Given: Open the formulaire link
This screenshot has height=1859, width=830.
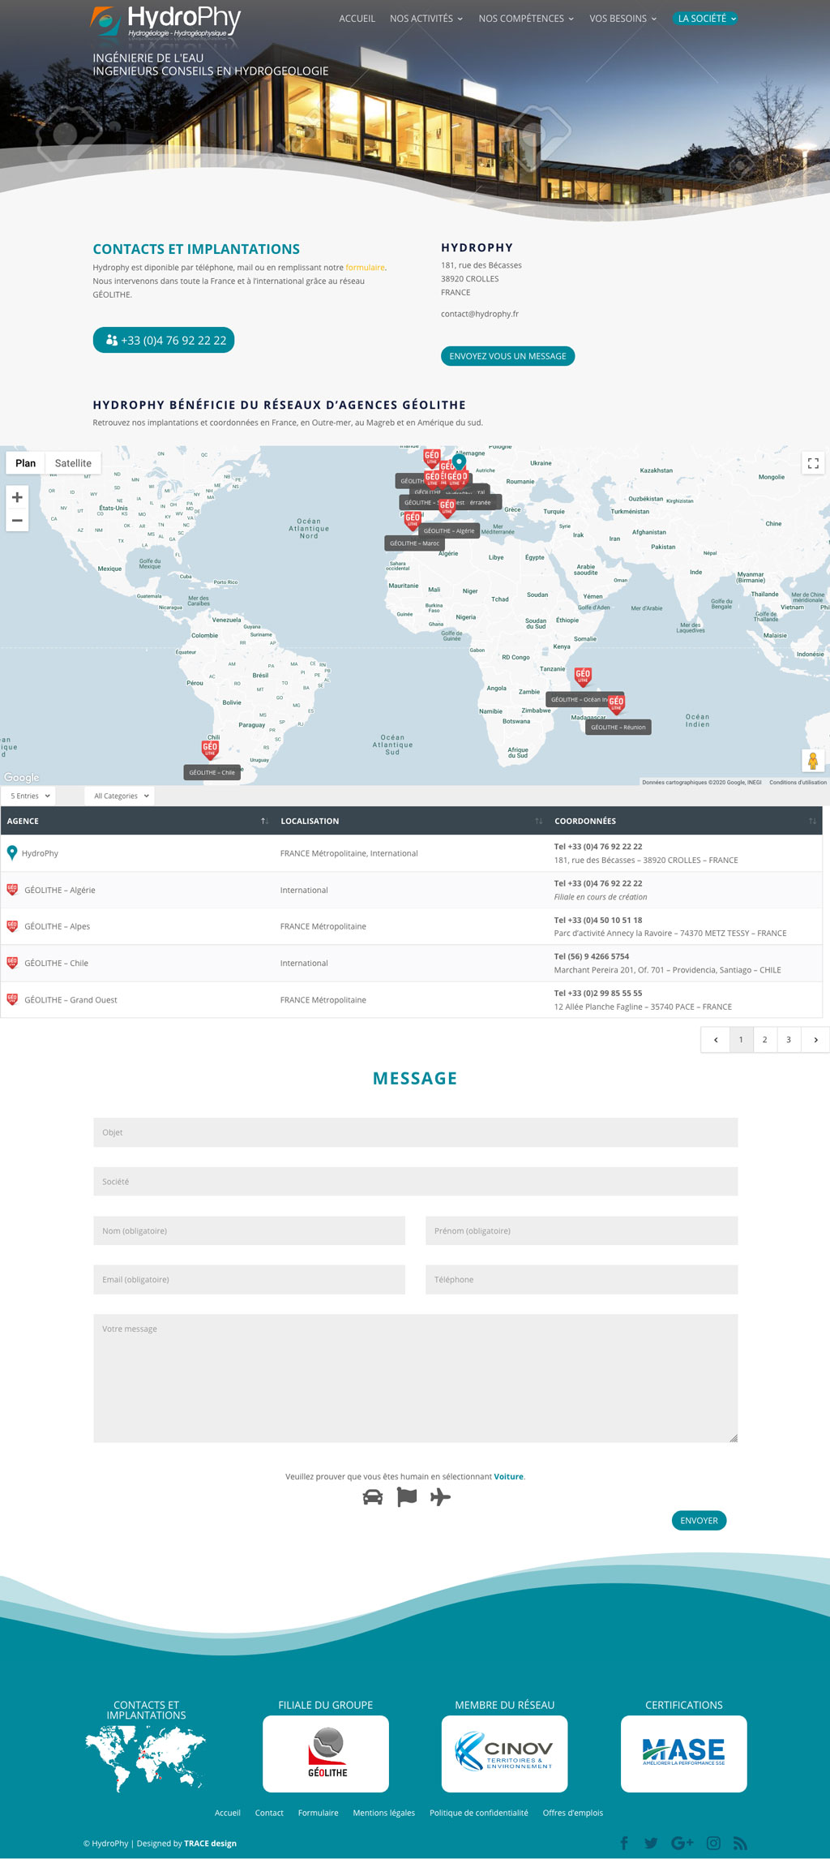Looking at the screenshot, I should coord(365,268).
